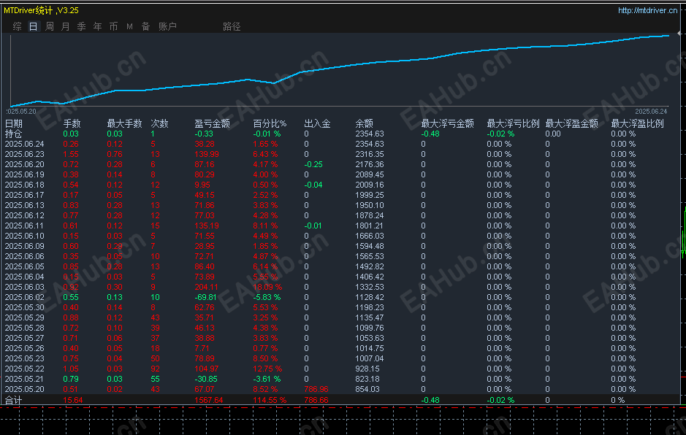
Task: Click the 92 trade count cell
Action: [x=155, y=369]
